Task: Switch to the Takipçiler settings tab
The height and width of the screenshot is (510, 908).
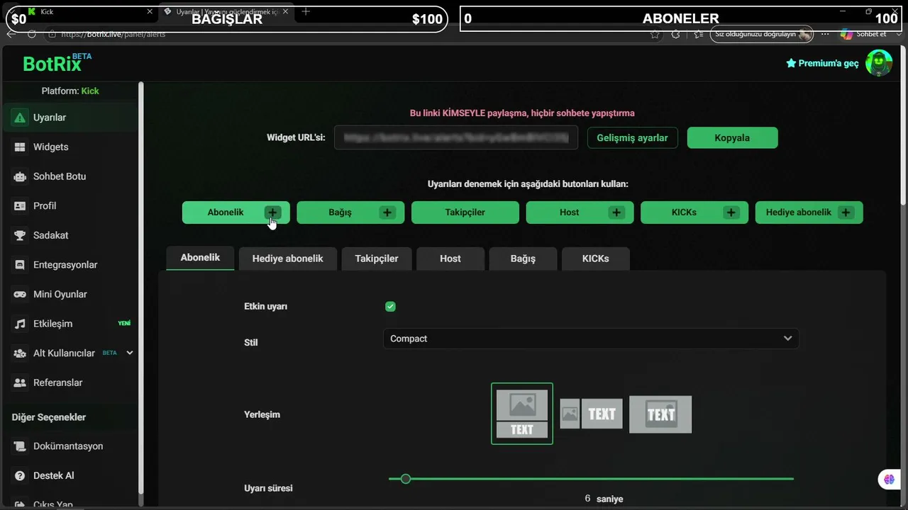Action: 377,259
